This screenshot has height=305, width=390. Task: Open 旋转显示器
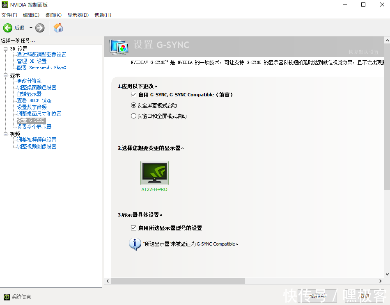pos(29,94)
